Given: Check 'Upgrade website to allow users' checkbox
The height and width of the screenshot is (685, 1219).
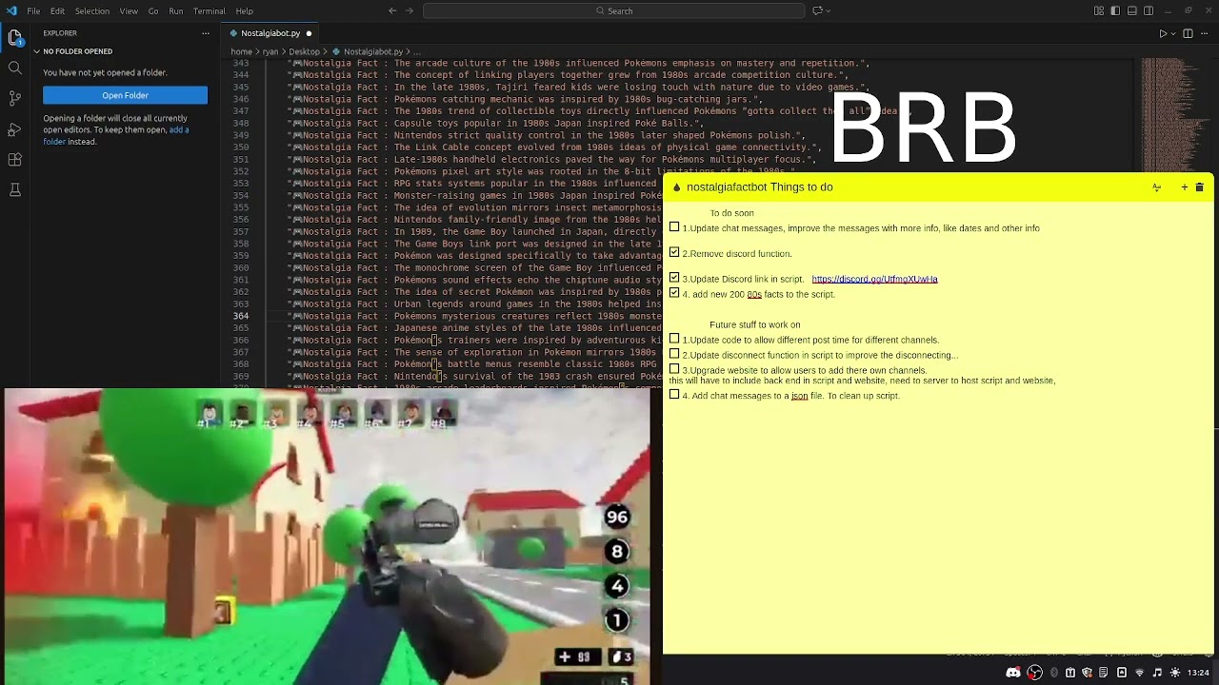Looking at the screenshot, I should [x=674, y=369].
